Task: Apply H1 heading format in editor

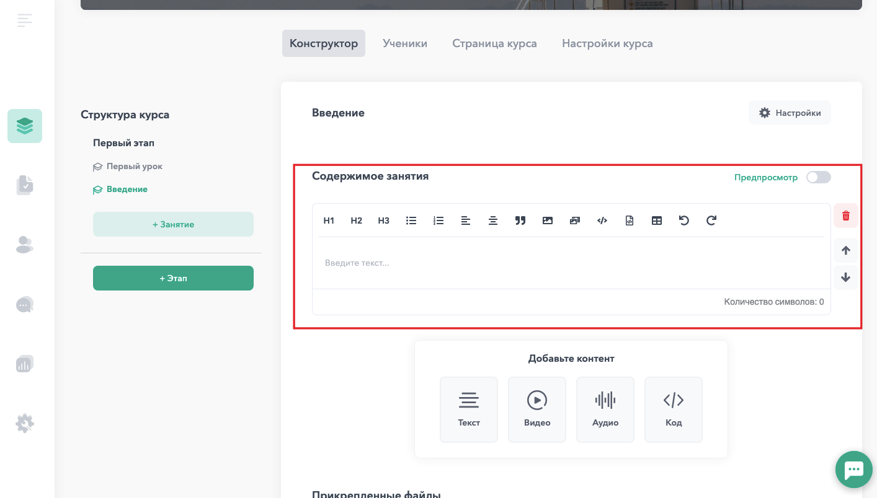Action: (x=329, y=221)
